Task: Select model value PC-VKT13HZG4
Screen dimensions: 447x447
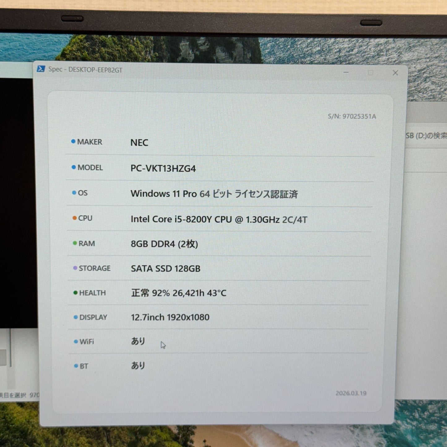Action: pyautogui.click(x=163, y=169)
